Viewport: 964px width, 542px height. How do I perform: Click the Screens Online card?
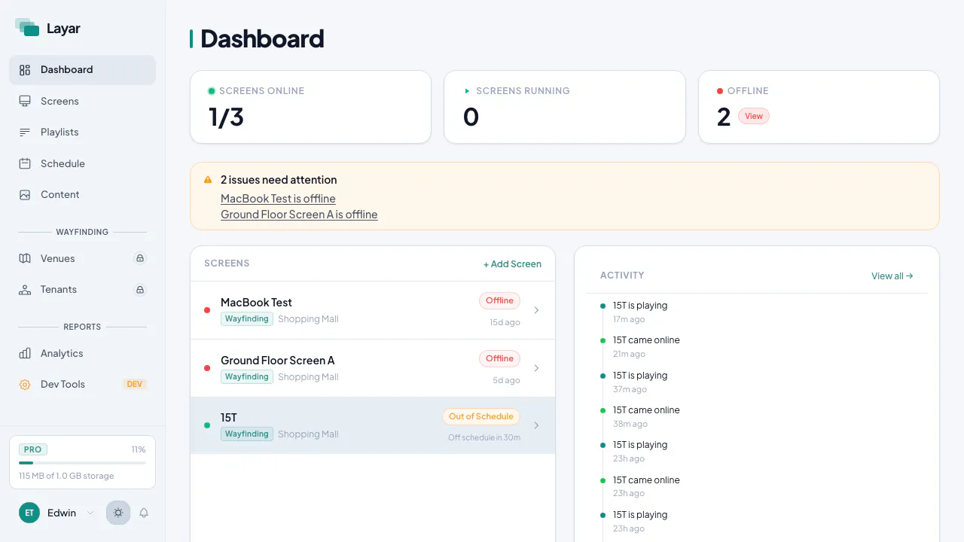click(310, 107)
